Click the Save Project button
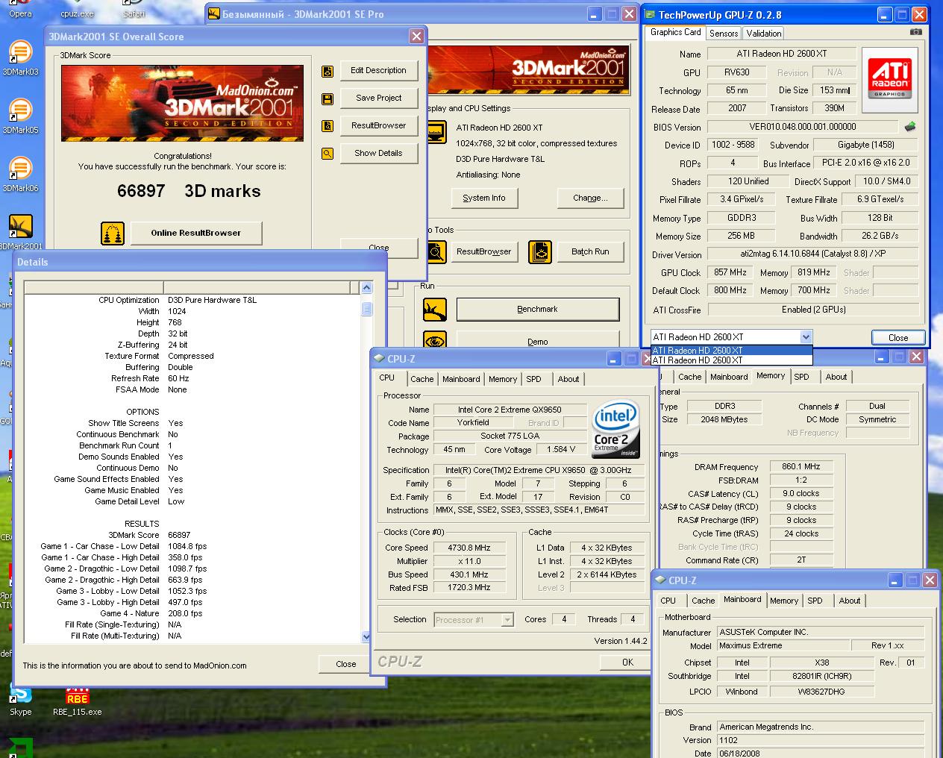This screenshot has width=943, height=758. pos(378,98)
